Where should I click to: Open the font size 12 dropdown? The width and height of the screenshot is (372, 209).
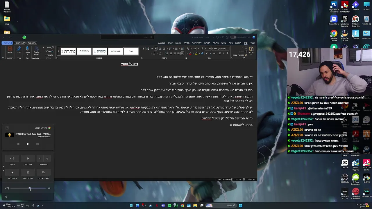tap(208, 48)
